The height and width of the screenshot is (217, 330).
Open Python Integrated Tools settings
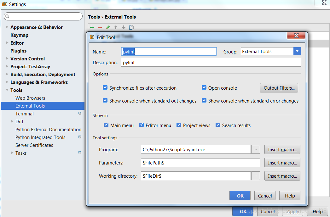point(40,137)
